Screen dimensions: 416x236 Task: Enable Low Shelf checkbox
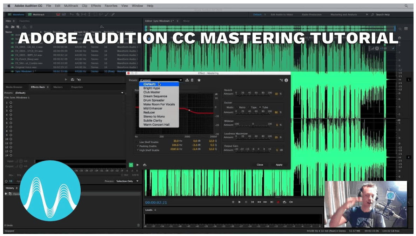[x=137, y=142]
